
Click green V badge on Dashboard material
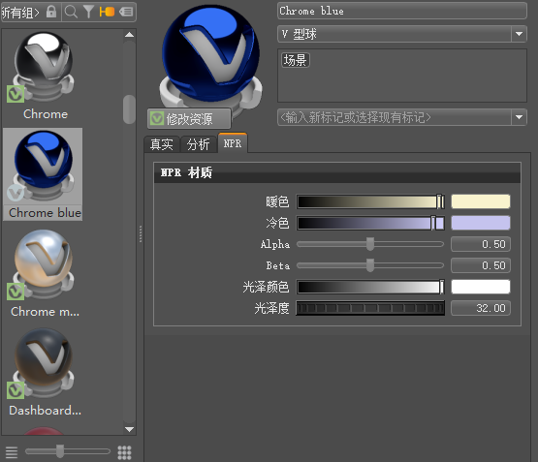pos(16,390)
